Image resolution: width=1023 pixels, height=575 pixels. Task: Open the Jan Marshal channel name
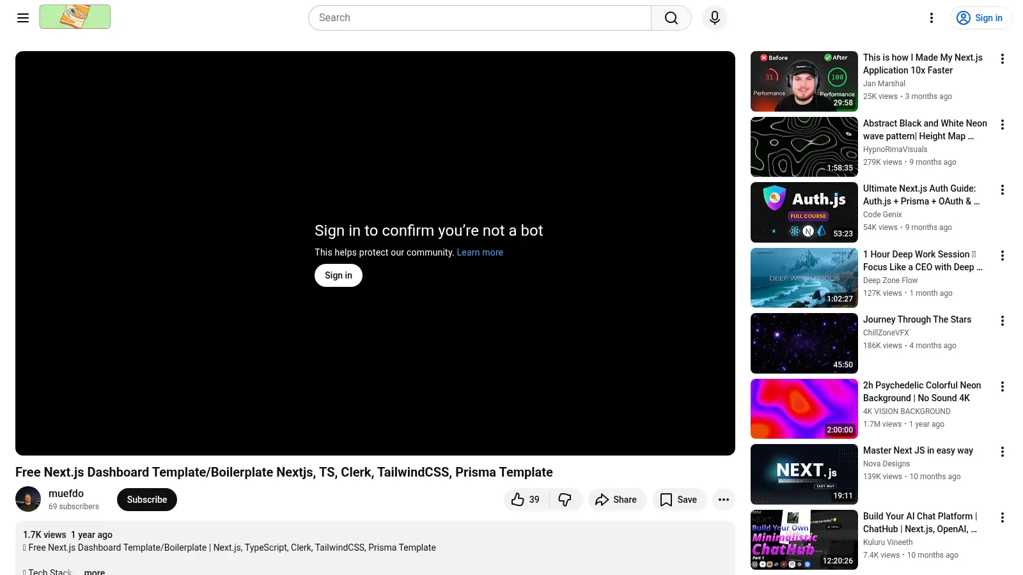tap(884, 84)
